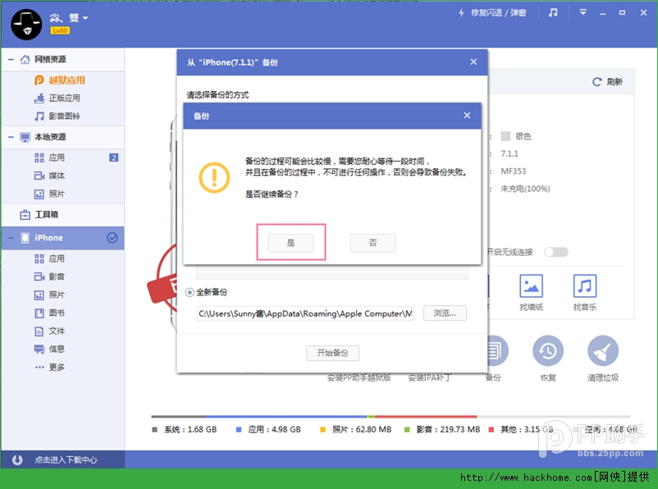Click the yellow warning exclamation icon
The image size is (658, 489).
click(214, 177)
